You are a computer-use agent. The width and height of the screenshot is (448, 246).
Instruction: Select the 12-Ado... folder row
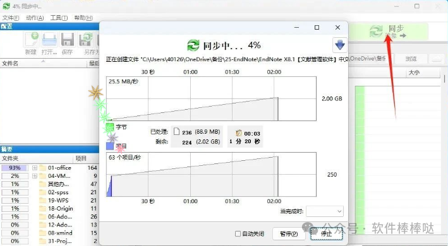tap(50, 225)
